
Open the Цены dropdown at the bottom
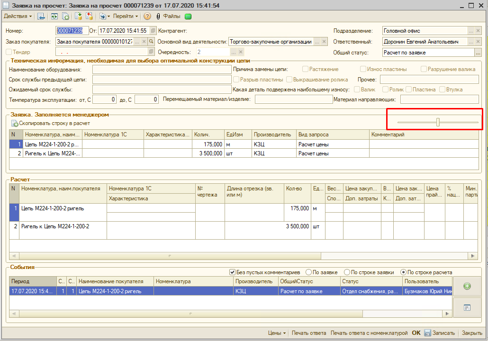pyautogui.click(x=277, y=333)
